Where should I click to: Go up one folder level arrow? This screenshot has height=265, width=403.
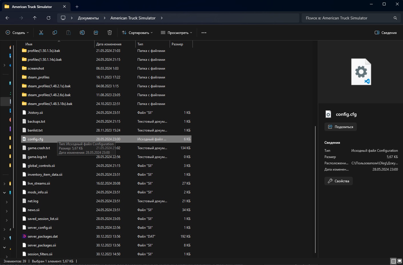click(35, 18)
